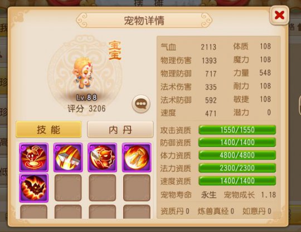Image resolution: width=301 pixels, height=232 pixels.
Task: Tap the red rabbit skill icon
Action: [x=34, y=157]
